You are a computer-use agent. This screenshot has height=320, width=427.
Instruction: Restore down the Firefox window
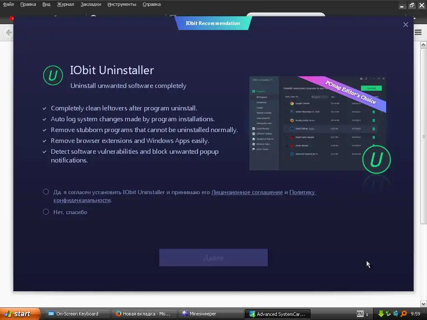click(412, 5)
